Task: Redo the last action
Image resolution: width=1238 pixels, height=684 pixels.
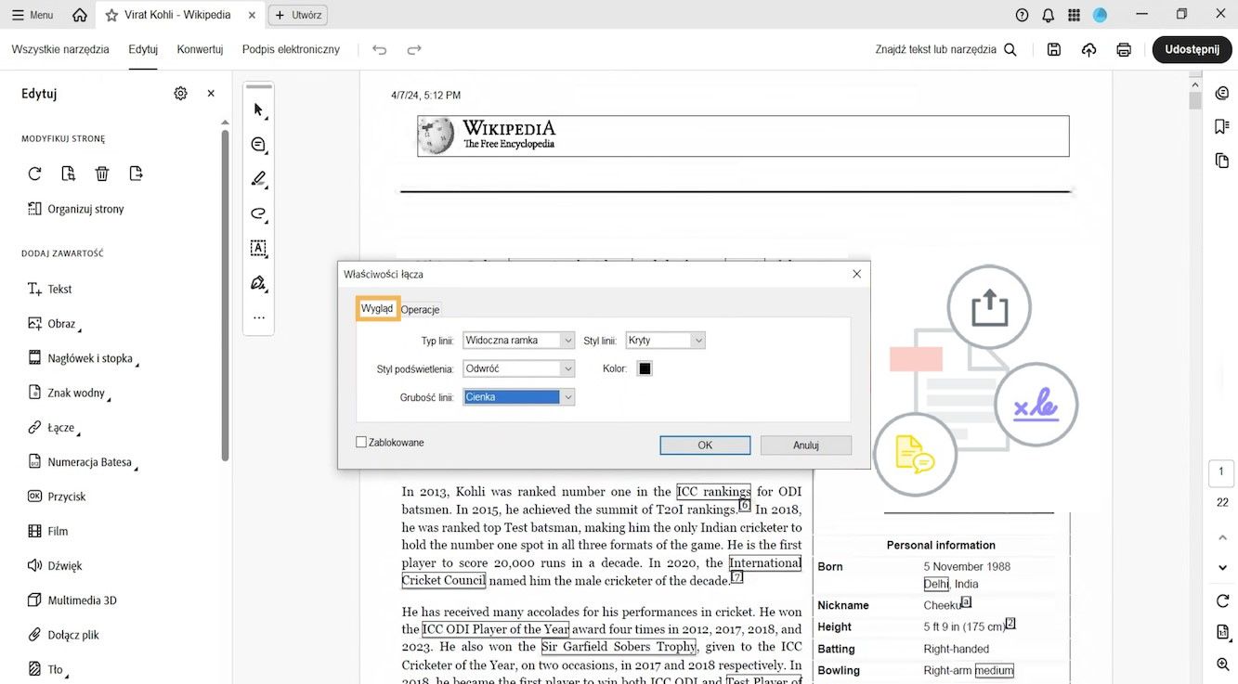Action: 414,49
